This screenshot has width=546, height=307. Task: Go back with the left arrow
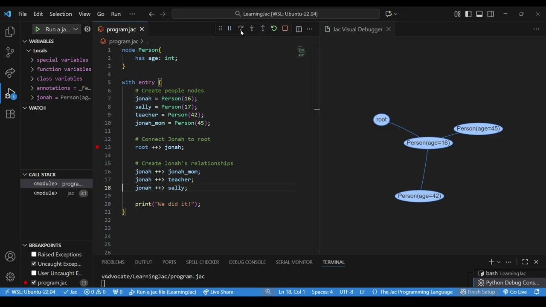(151, 14)
